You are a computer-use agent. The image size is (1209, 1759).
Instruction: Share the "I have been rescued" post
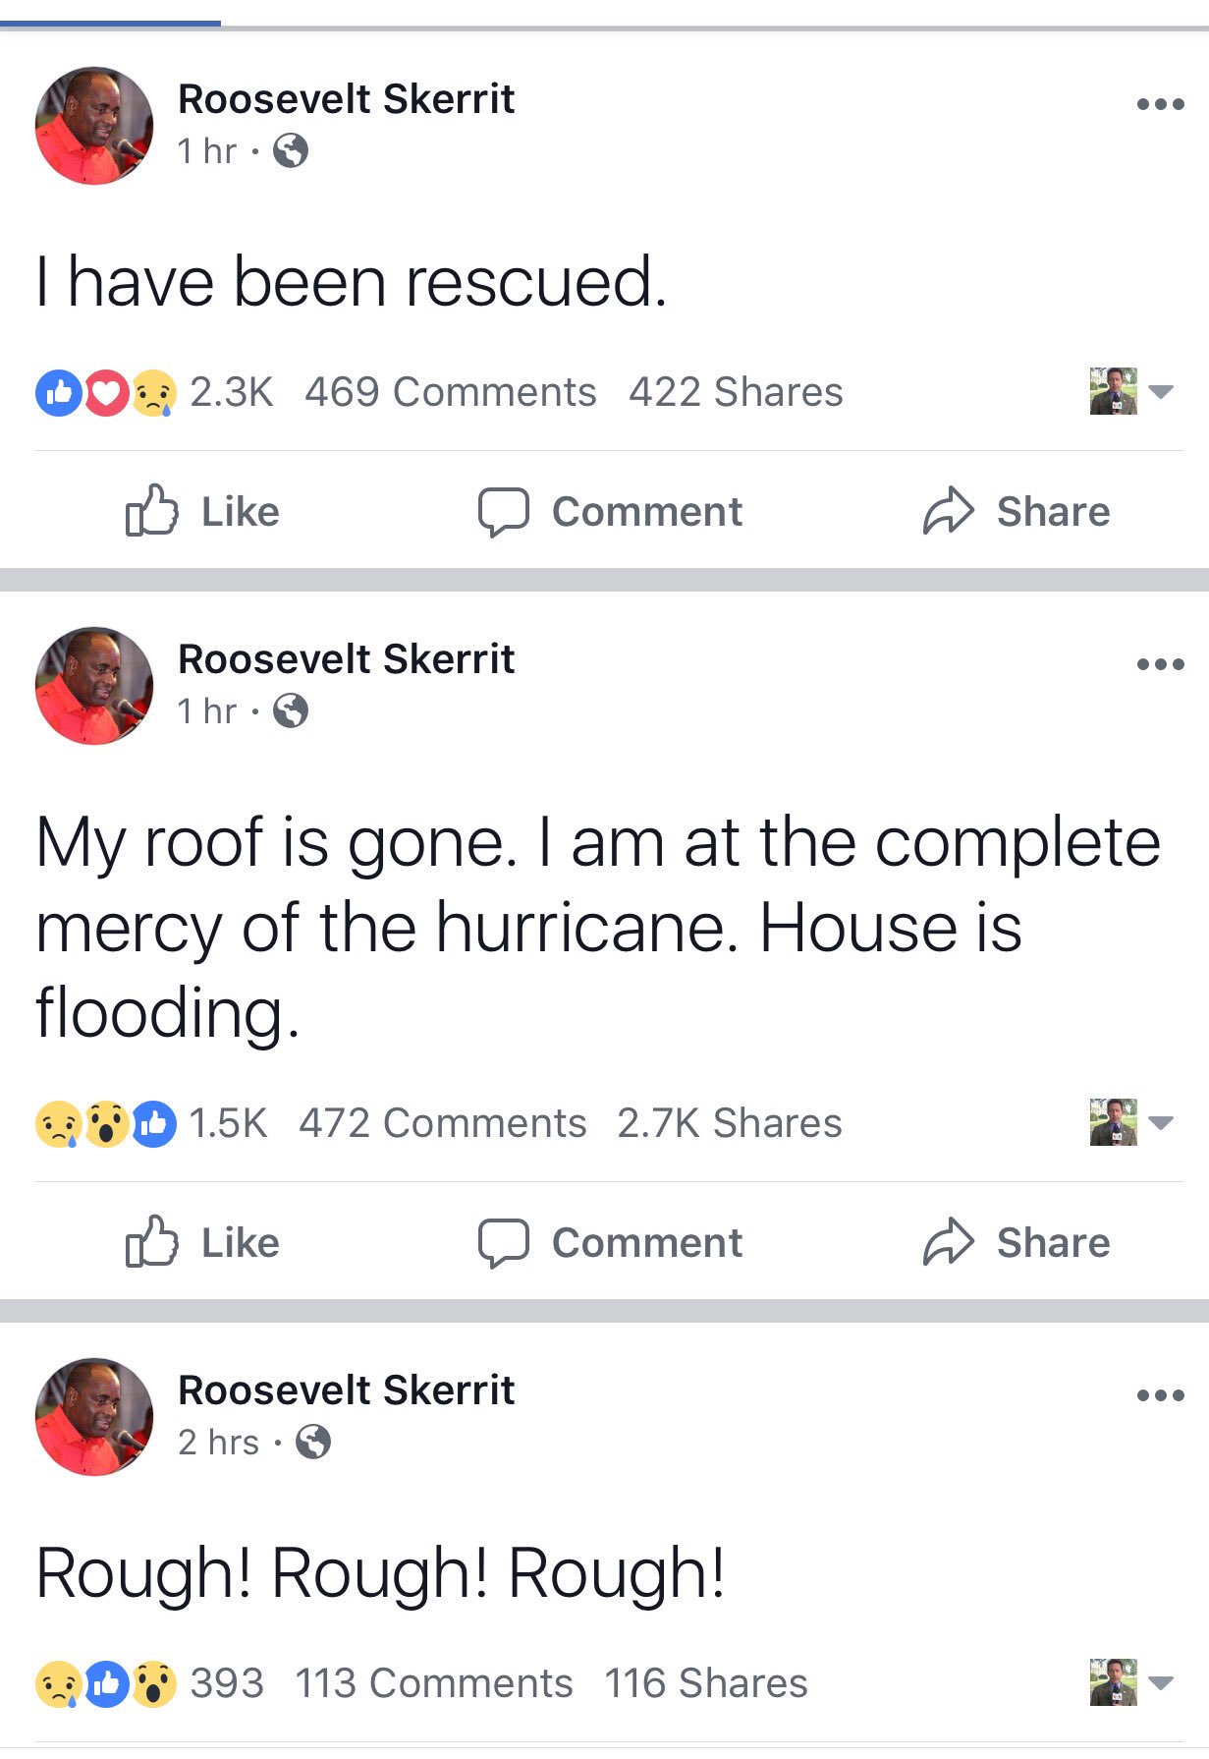1016,512
